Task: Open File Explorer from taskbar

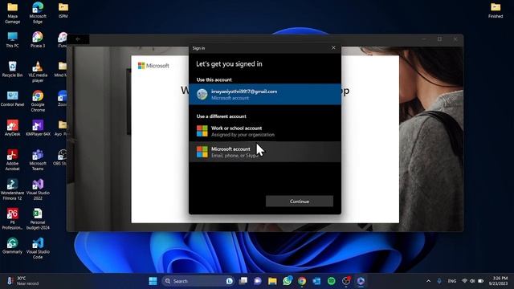Action: tap(272, 281)
